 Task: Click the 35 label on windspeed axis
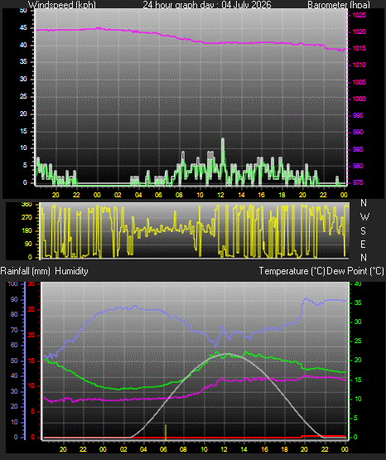[x=23, y=62]
